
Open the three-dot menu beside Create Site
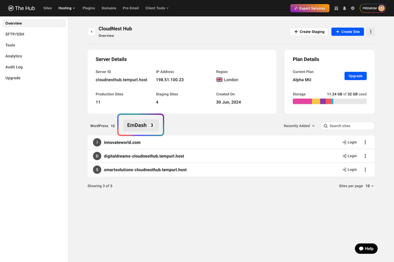[x=371, y=31]
